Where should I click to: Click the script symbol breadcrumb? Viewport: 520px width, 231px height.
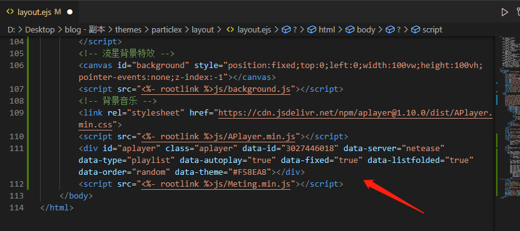432,30
